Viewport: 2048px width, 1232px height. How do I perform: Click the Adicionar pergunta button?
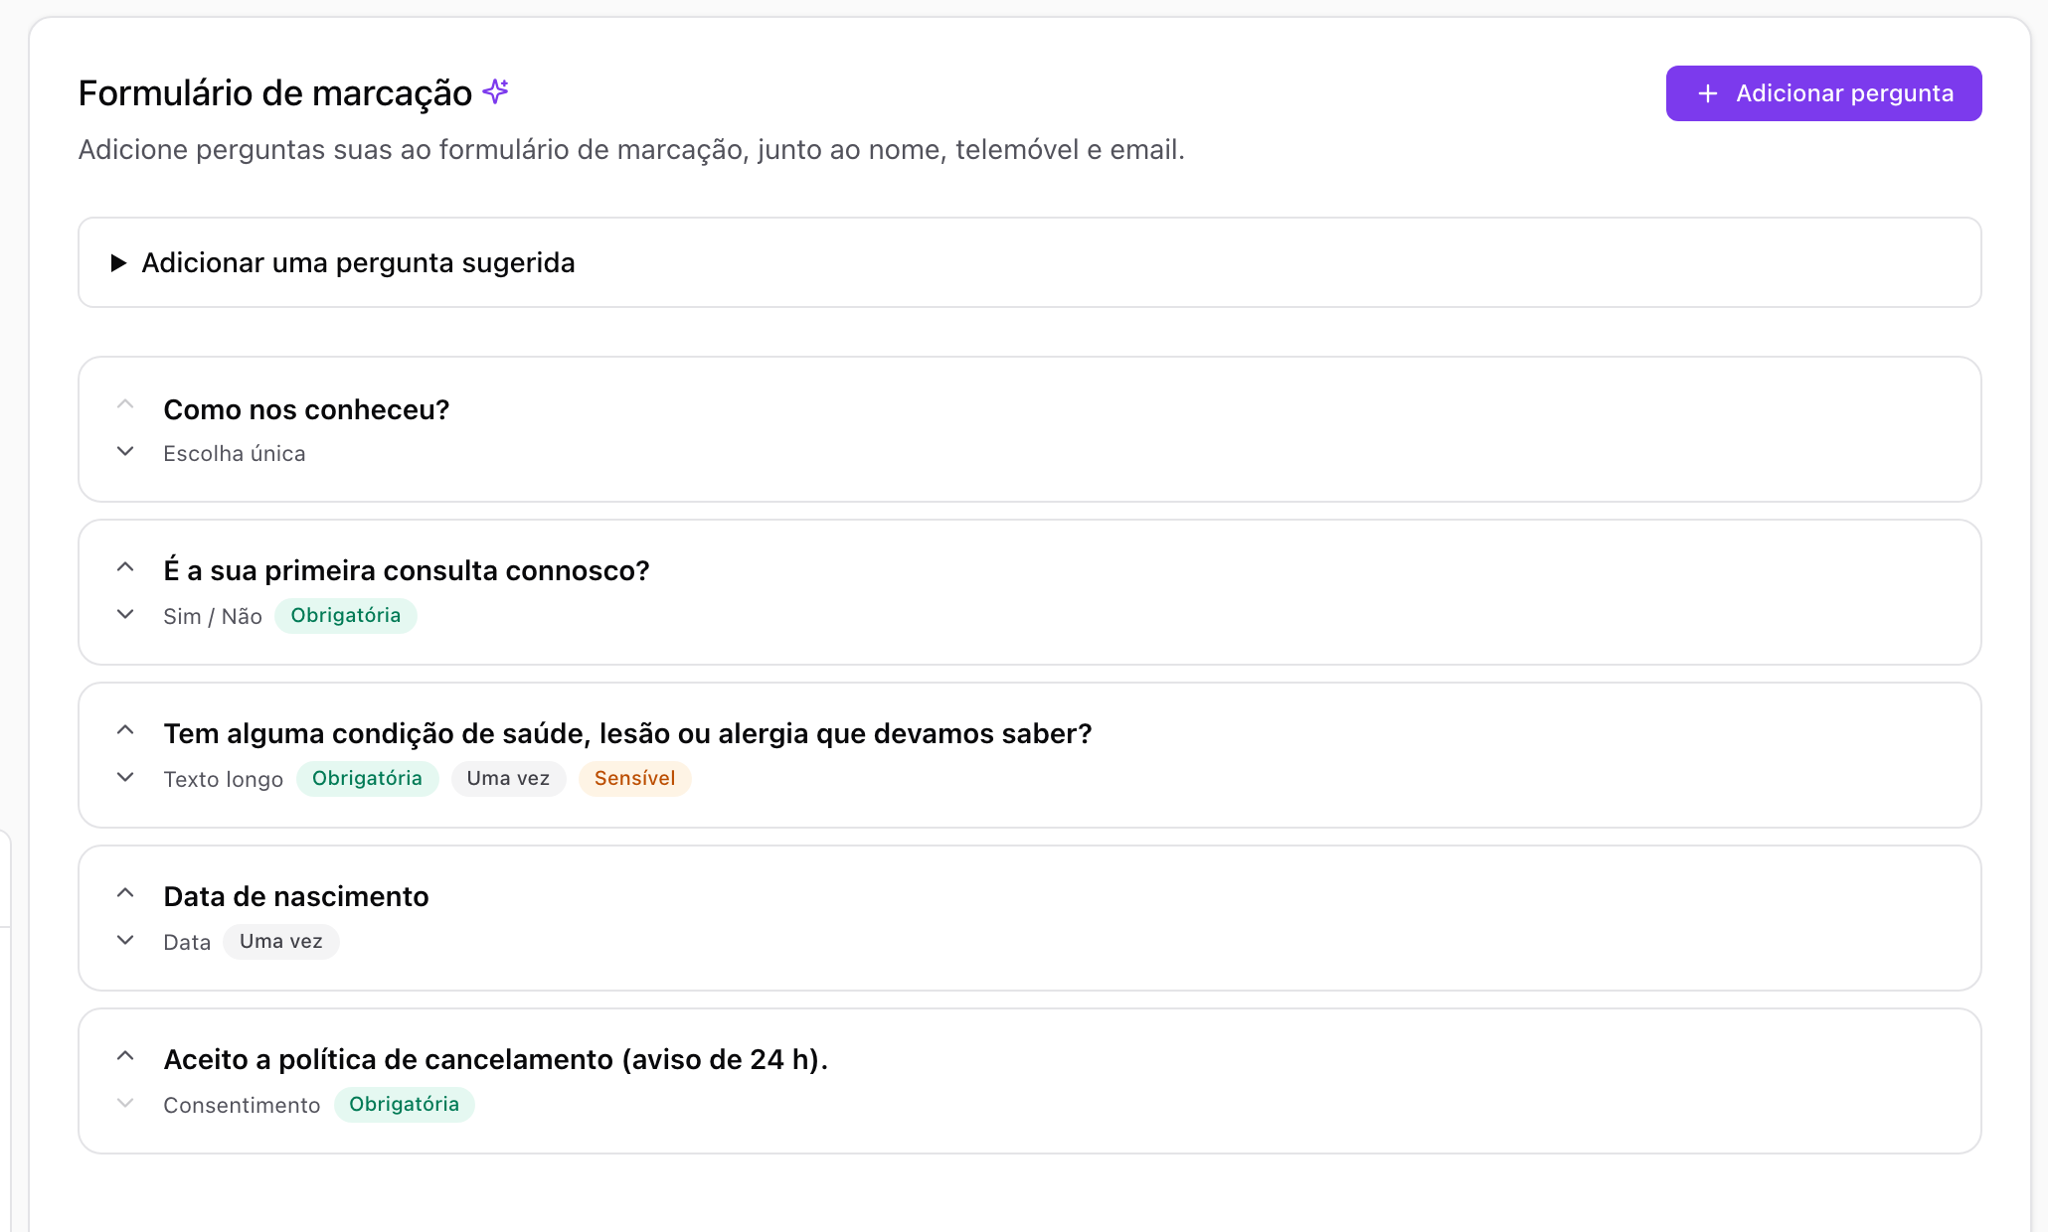(1823, 93)
